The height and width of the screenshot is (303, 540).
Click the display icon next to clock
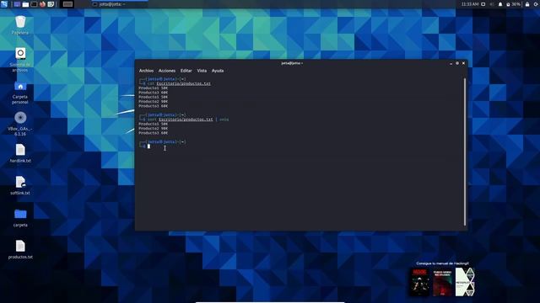click(x=483, y=4)
